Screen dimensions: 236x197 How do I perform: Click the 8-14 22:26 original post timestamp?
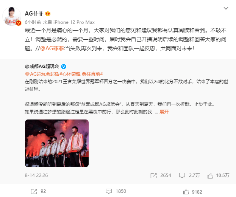point(36,175)
